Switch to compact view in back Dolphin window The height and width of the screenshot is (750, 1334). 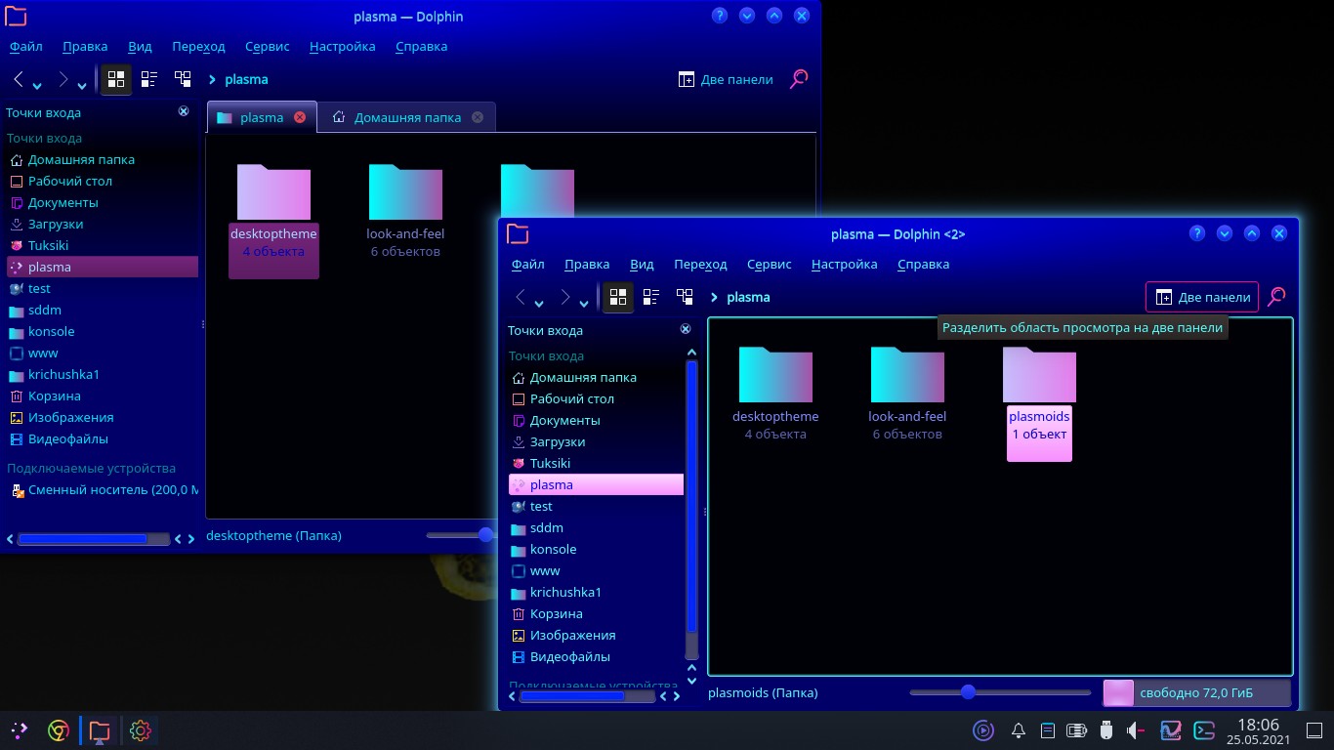click(149, 79)
